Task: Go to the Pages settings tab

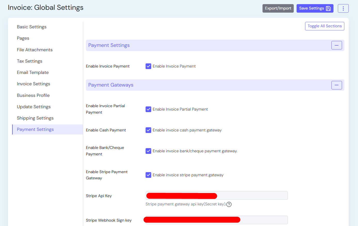Action: pyautogui.click(x=23, y=38)
